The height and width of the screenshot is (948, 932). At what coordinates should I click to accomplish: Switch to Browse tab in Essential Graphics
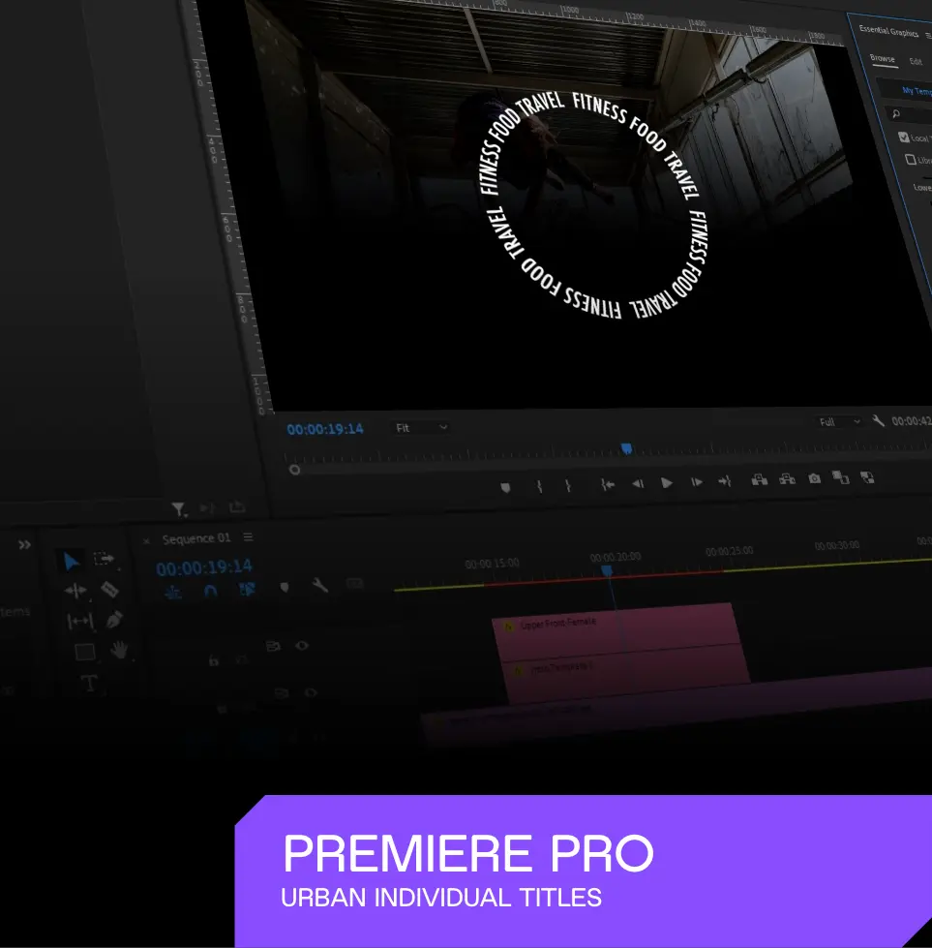click(x=883, y=59)
